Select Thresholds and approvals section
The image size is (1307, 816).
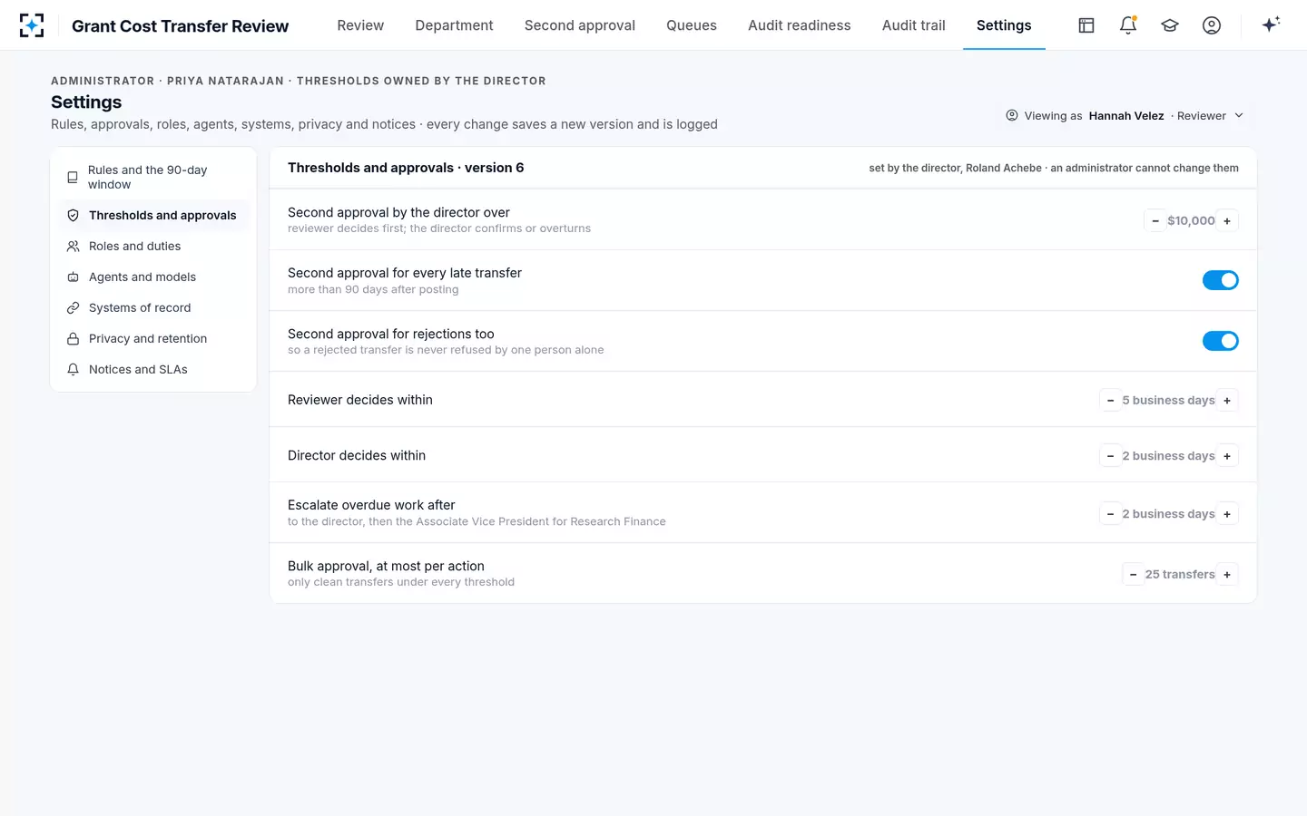coord(153,215)
